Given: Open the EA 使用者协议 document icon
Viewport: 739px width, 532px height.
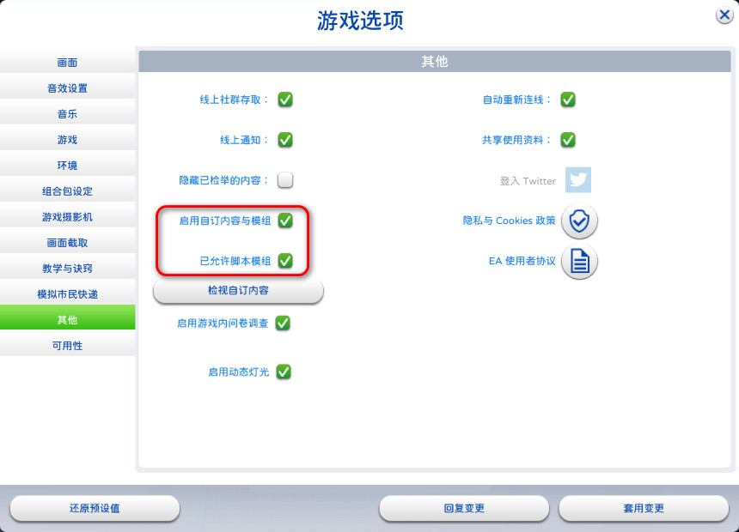Looking at the screenshot, I should click(579, 262).
